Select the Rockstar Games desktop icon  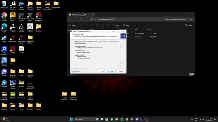click(13, 17)
